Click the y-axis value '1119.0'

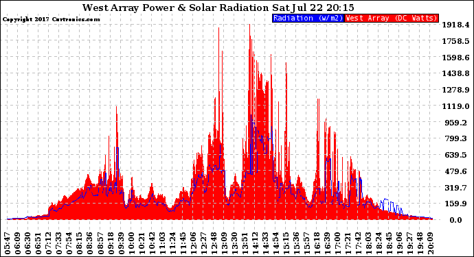[x=456, y=106]
